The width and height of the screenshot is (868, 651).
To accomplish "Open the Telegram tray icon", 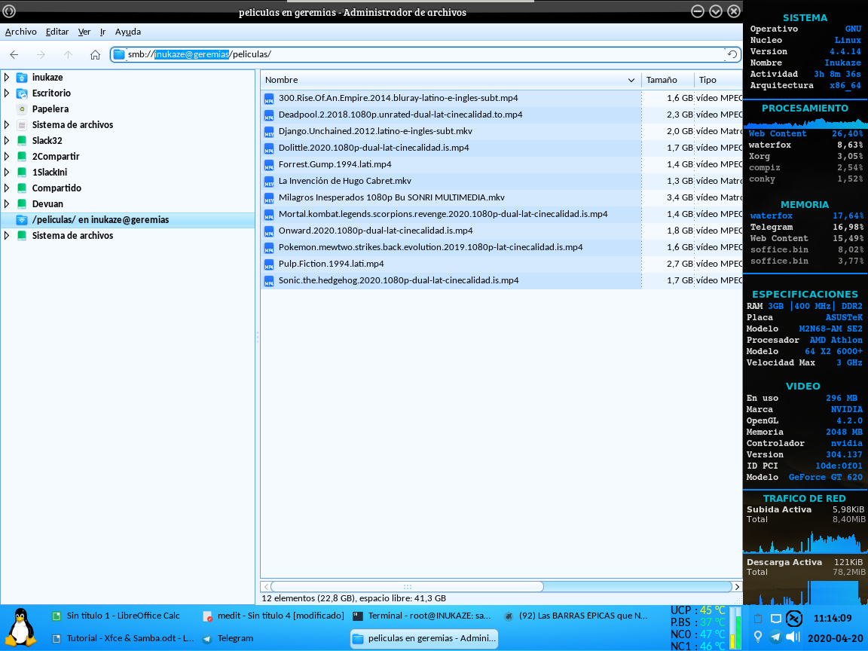I will coord(775,637).
